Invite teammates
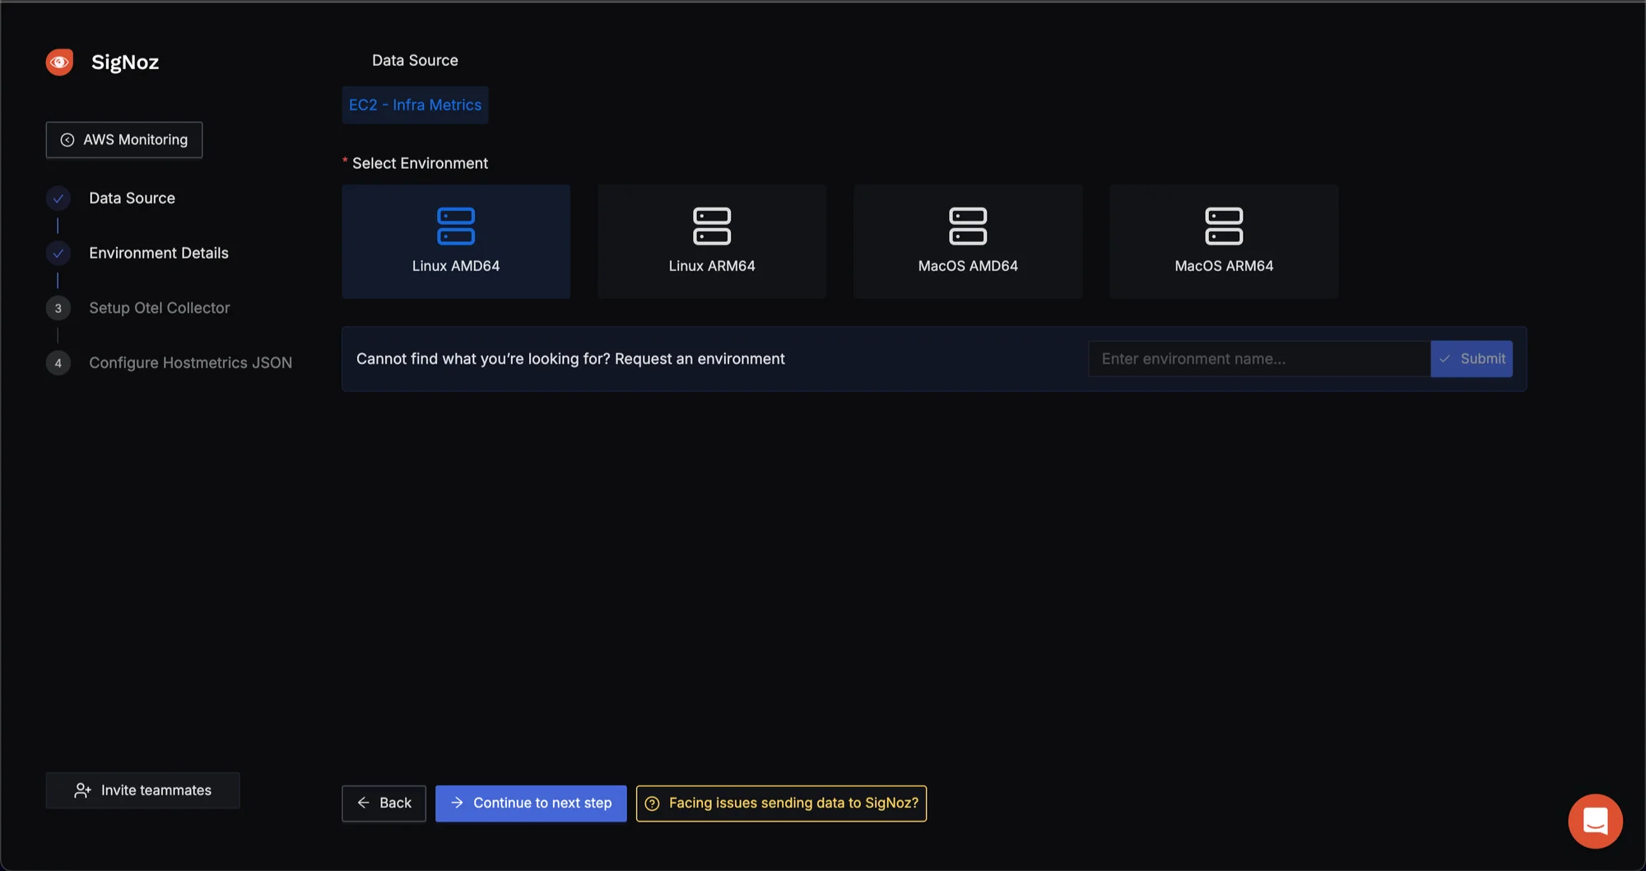The image size is (1646, 871). [143, 790]
